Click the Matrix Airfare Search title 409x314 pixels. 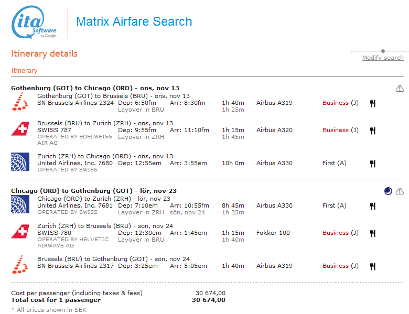point(134,21)
